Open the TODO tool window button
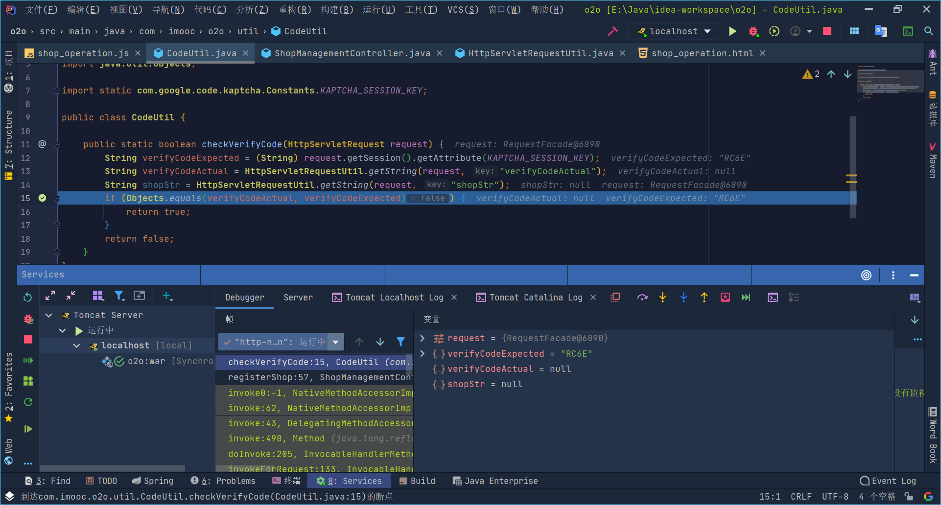Image resolution: width=941 pixels, height=505 pixels. 101,481
